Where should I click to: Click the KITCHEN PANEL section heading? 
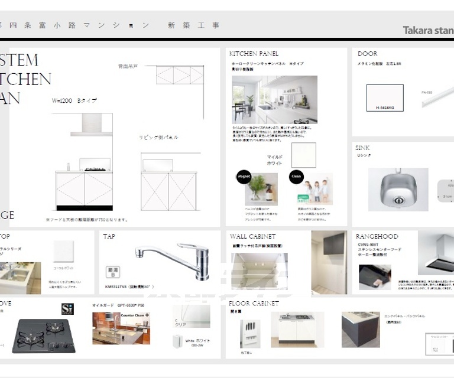pyautogui.click(x=254, y=54)
